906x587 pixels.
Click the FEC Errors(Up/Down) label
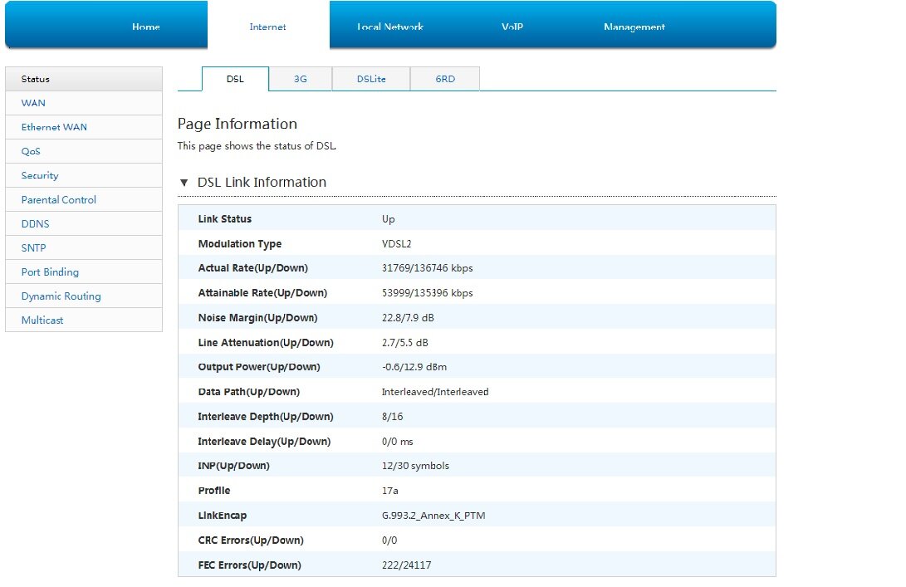(x=250, y=565)
